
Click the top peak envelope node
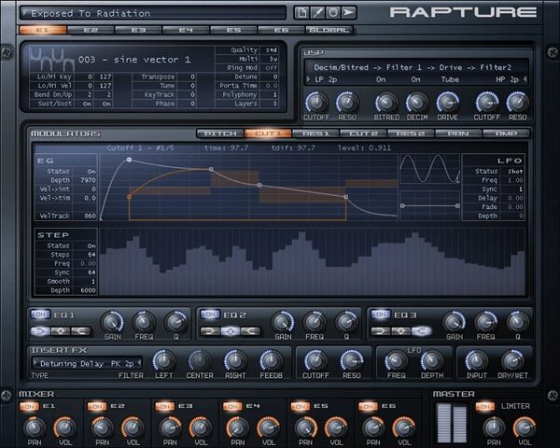click(130, 160)
